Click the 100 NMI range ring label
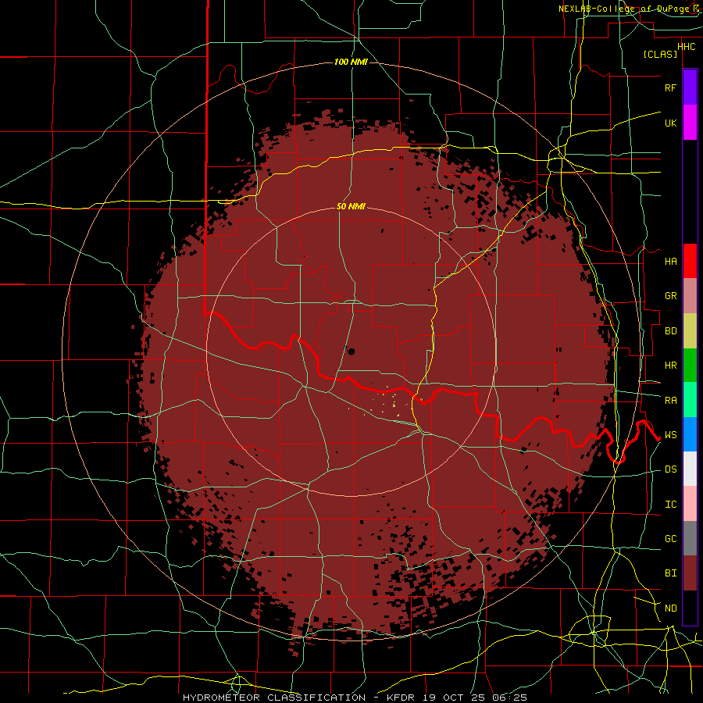The image size is (703, 703). [351, 62]
